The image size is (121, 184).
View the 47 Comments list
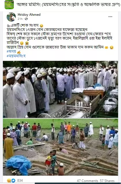point(87,181)
